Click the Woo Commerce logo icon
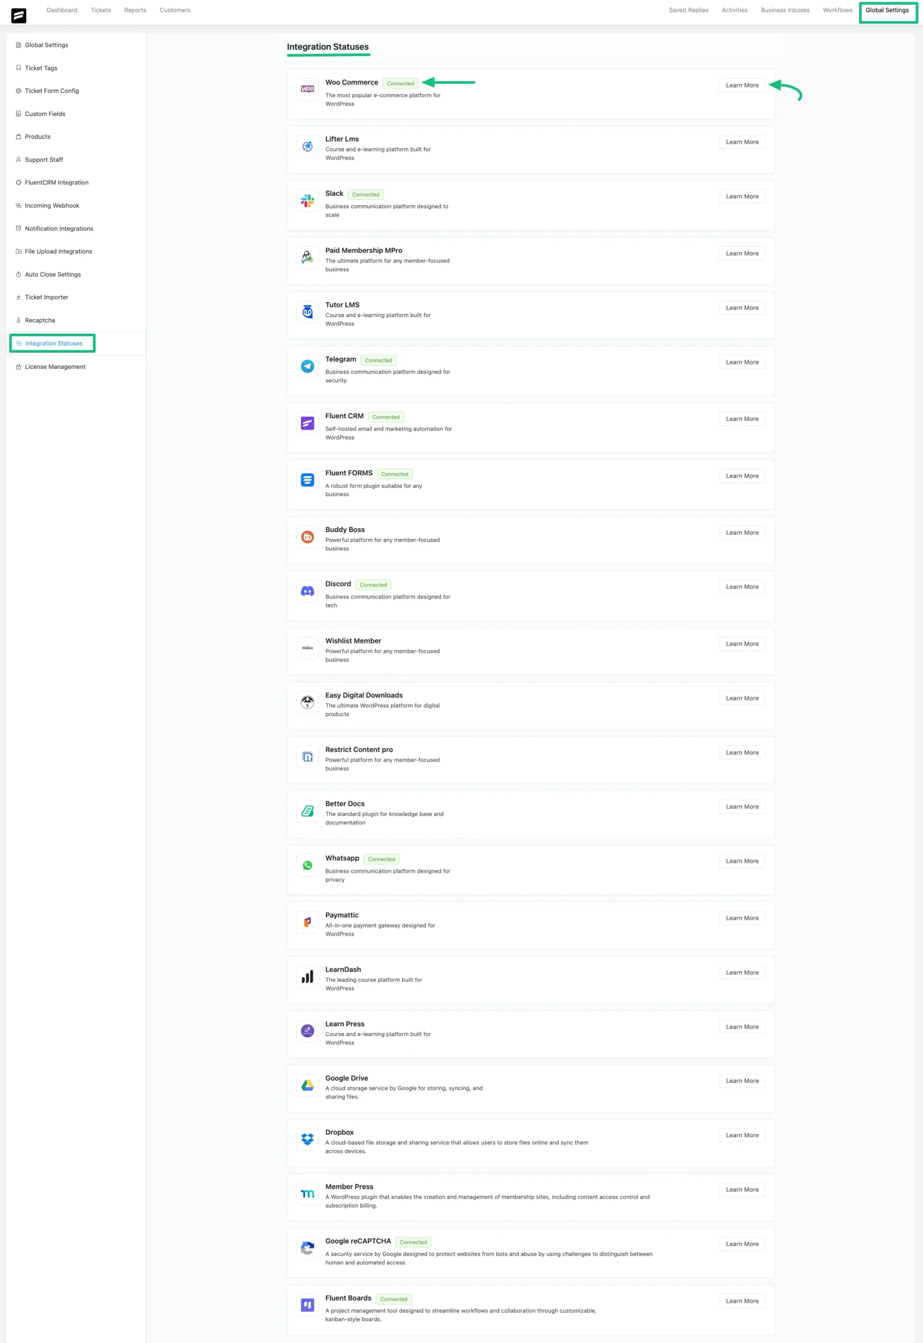The image size is (923, 1343). coord(307,89)
